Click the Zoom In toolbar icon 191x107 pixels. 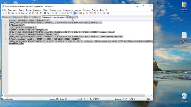coord(53,13)
